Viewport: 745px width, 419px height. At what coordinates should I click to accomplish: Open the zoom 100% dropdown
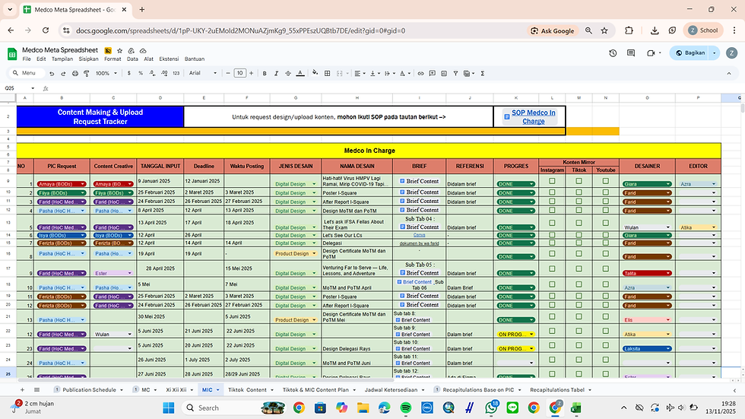pos(106,73)
